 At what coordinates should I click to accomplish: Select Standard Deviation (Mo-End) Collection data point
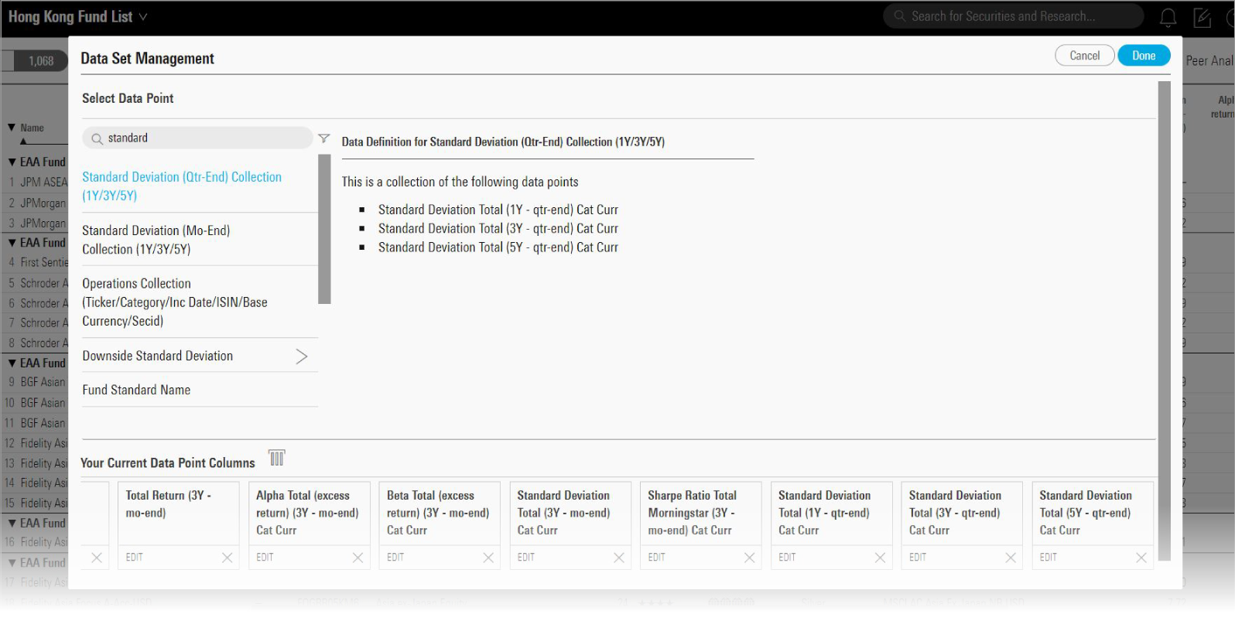tap(156, 240)
